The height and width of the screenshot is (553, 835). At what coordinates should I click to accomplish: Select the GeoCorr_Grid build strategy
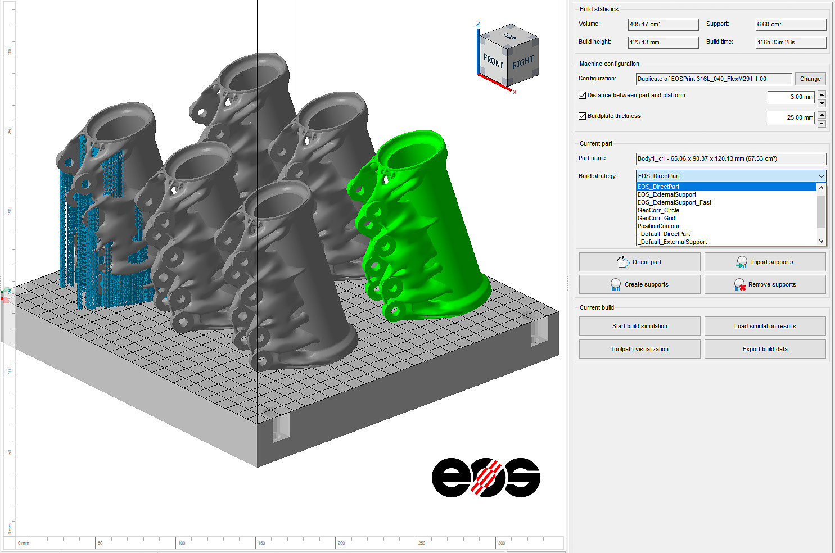[x=656, y=218]
